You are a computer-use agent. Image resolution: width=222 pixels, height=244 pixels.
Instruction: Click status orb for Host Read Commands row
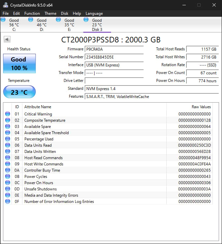8,158
